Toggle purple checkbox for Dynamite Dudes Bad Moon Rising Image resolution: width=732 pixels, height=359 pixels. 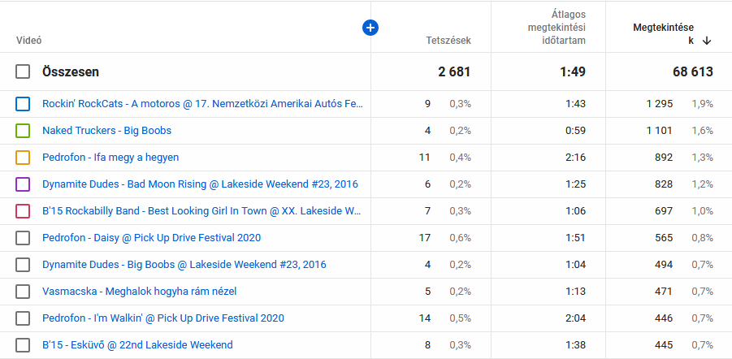[x=23, y=184]
